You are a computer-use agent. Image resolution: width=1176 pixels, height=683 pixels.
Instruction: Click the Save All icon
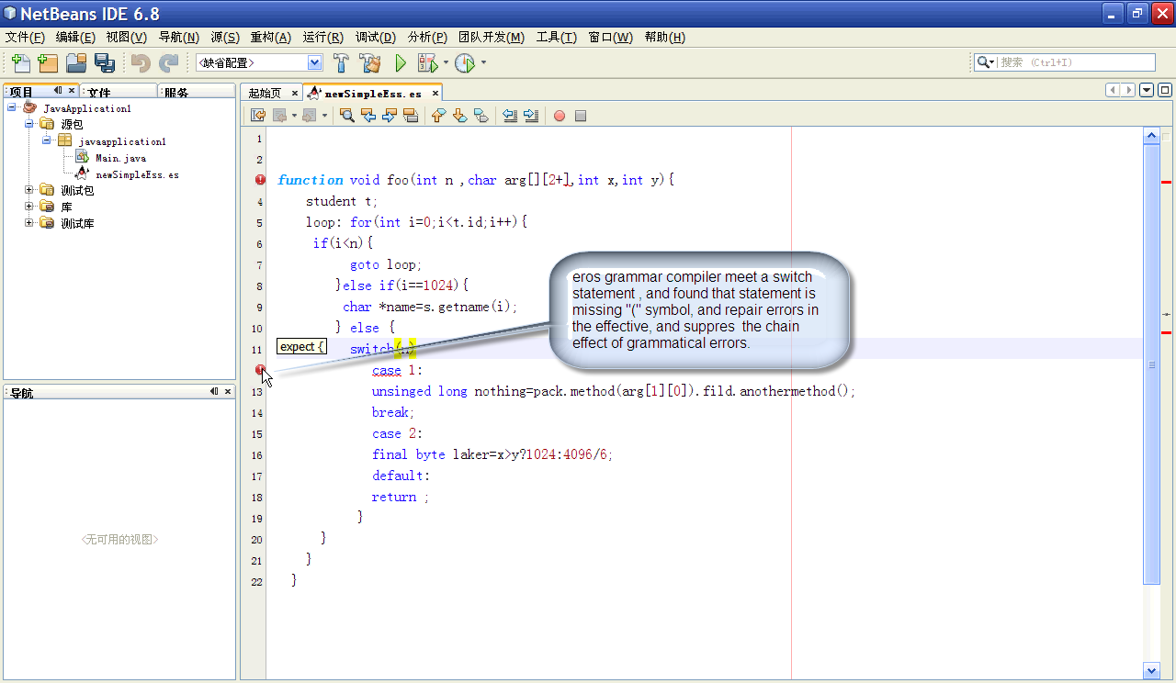click(x=105, y=63)
